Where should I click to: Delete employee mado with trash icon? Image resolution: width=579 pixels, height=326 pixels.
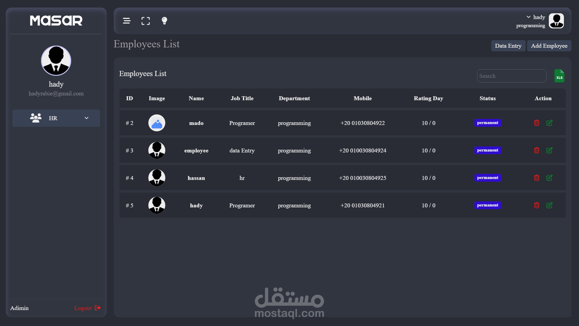(x=536, y=123)
